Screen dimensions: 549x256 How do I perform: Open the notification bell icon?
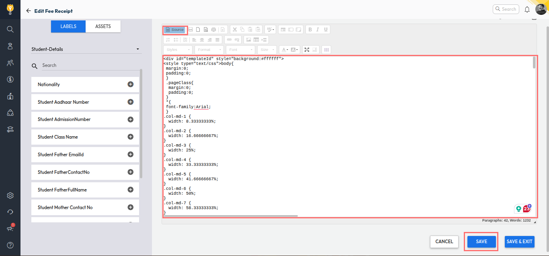pos(527,10)
